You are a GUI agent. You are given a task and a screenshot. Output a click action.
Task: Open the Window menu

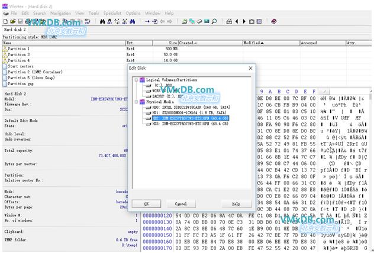tap(153, 14)
